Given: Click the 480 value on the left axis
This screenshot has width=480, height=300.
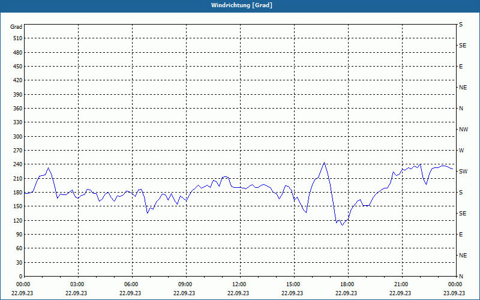Looking at the screenshot, I should [x=18, y=53].
